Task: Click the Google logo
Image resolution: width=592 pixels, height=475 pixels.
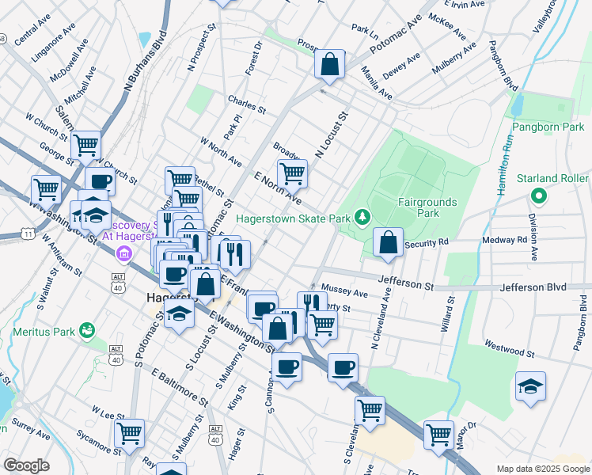Action: [26, 466]
